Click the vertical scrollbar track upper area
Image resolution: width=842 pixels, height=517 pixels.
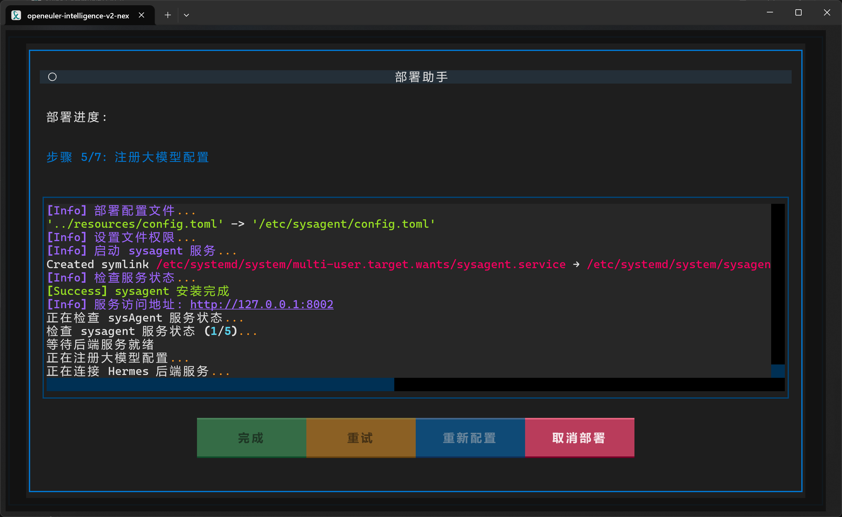tap(778, 273)
